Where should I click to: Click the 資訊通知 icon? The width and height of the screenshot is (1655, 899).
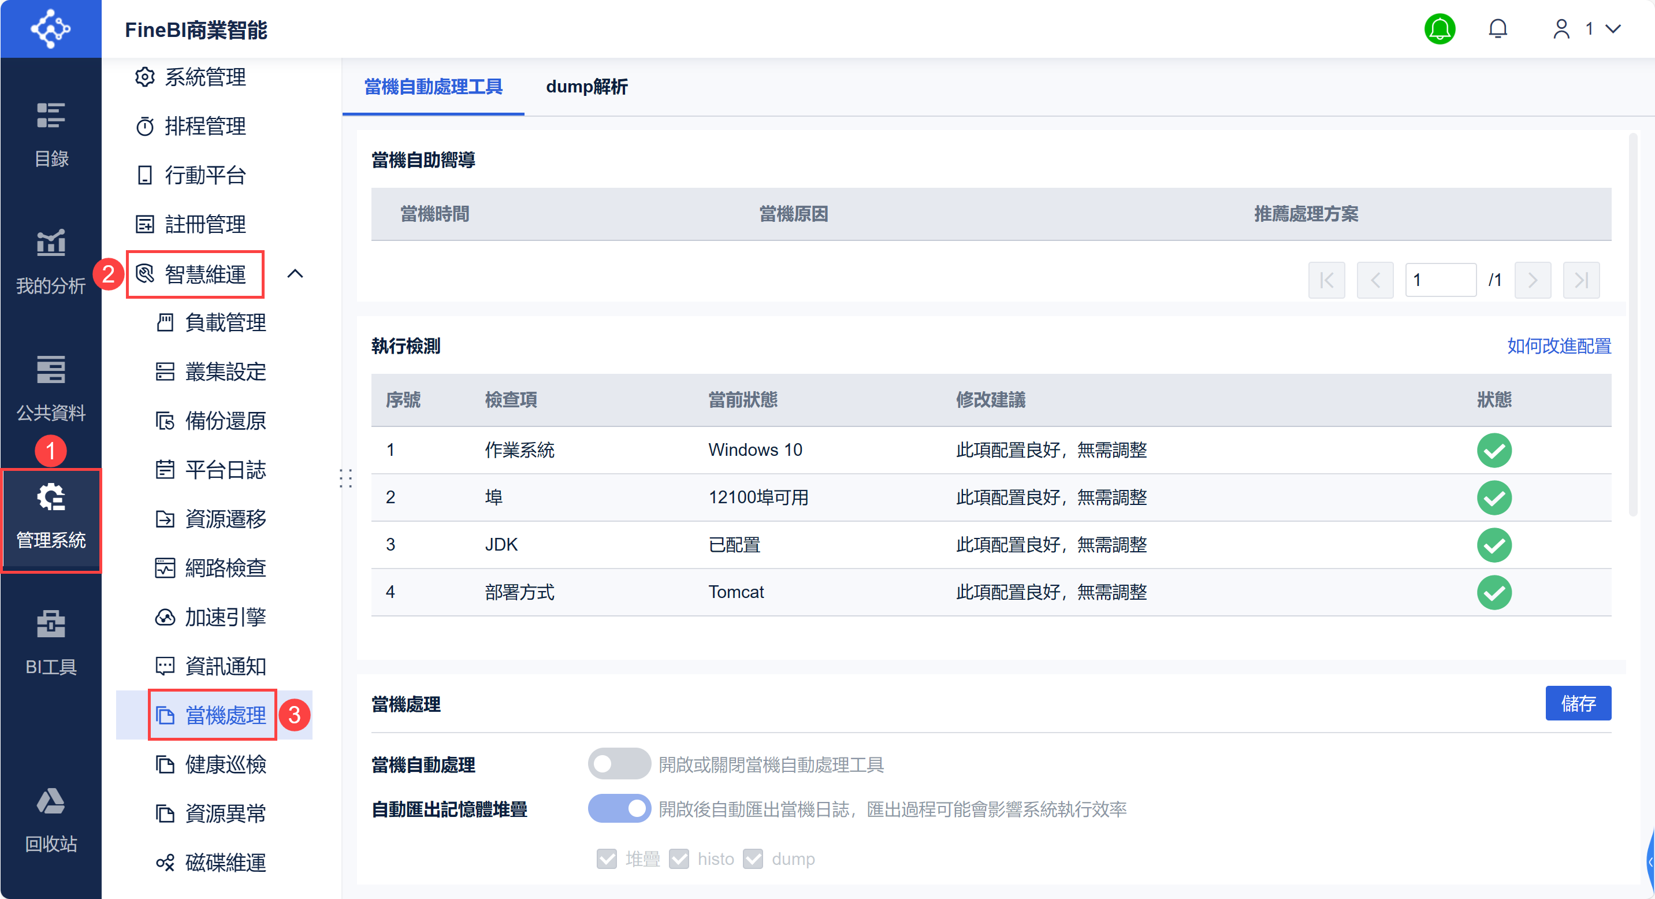click(x=165, y=666)
